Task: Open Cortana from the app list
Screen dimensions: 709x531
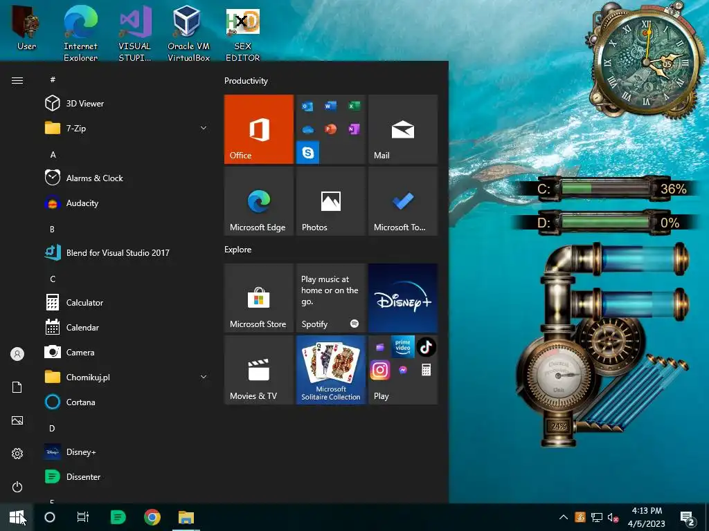Action: coord(70,402)
